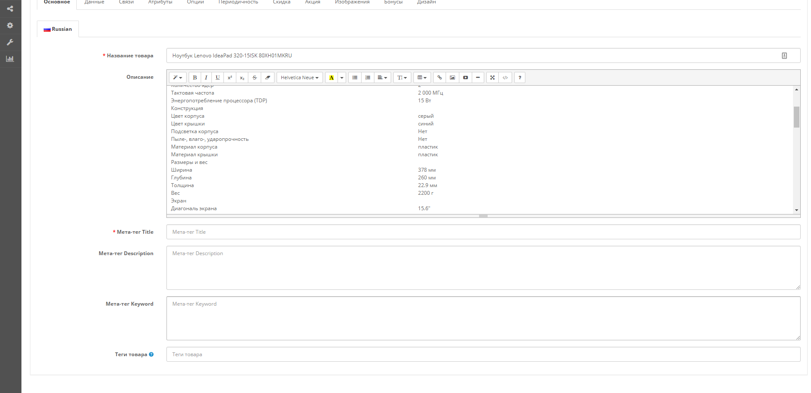The width and height of the screenshot is (811, 393).
Task: Select the Russian language tab
Action: (58, 29)
